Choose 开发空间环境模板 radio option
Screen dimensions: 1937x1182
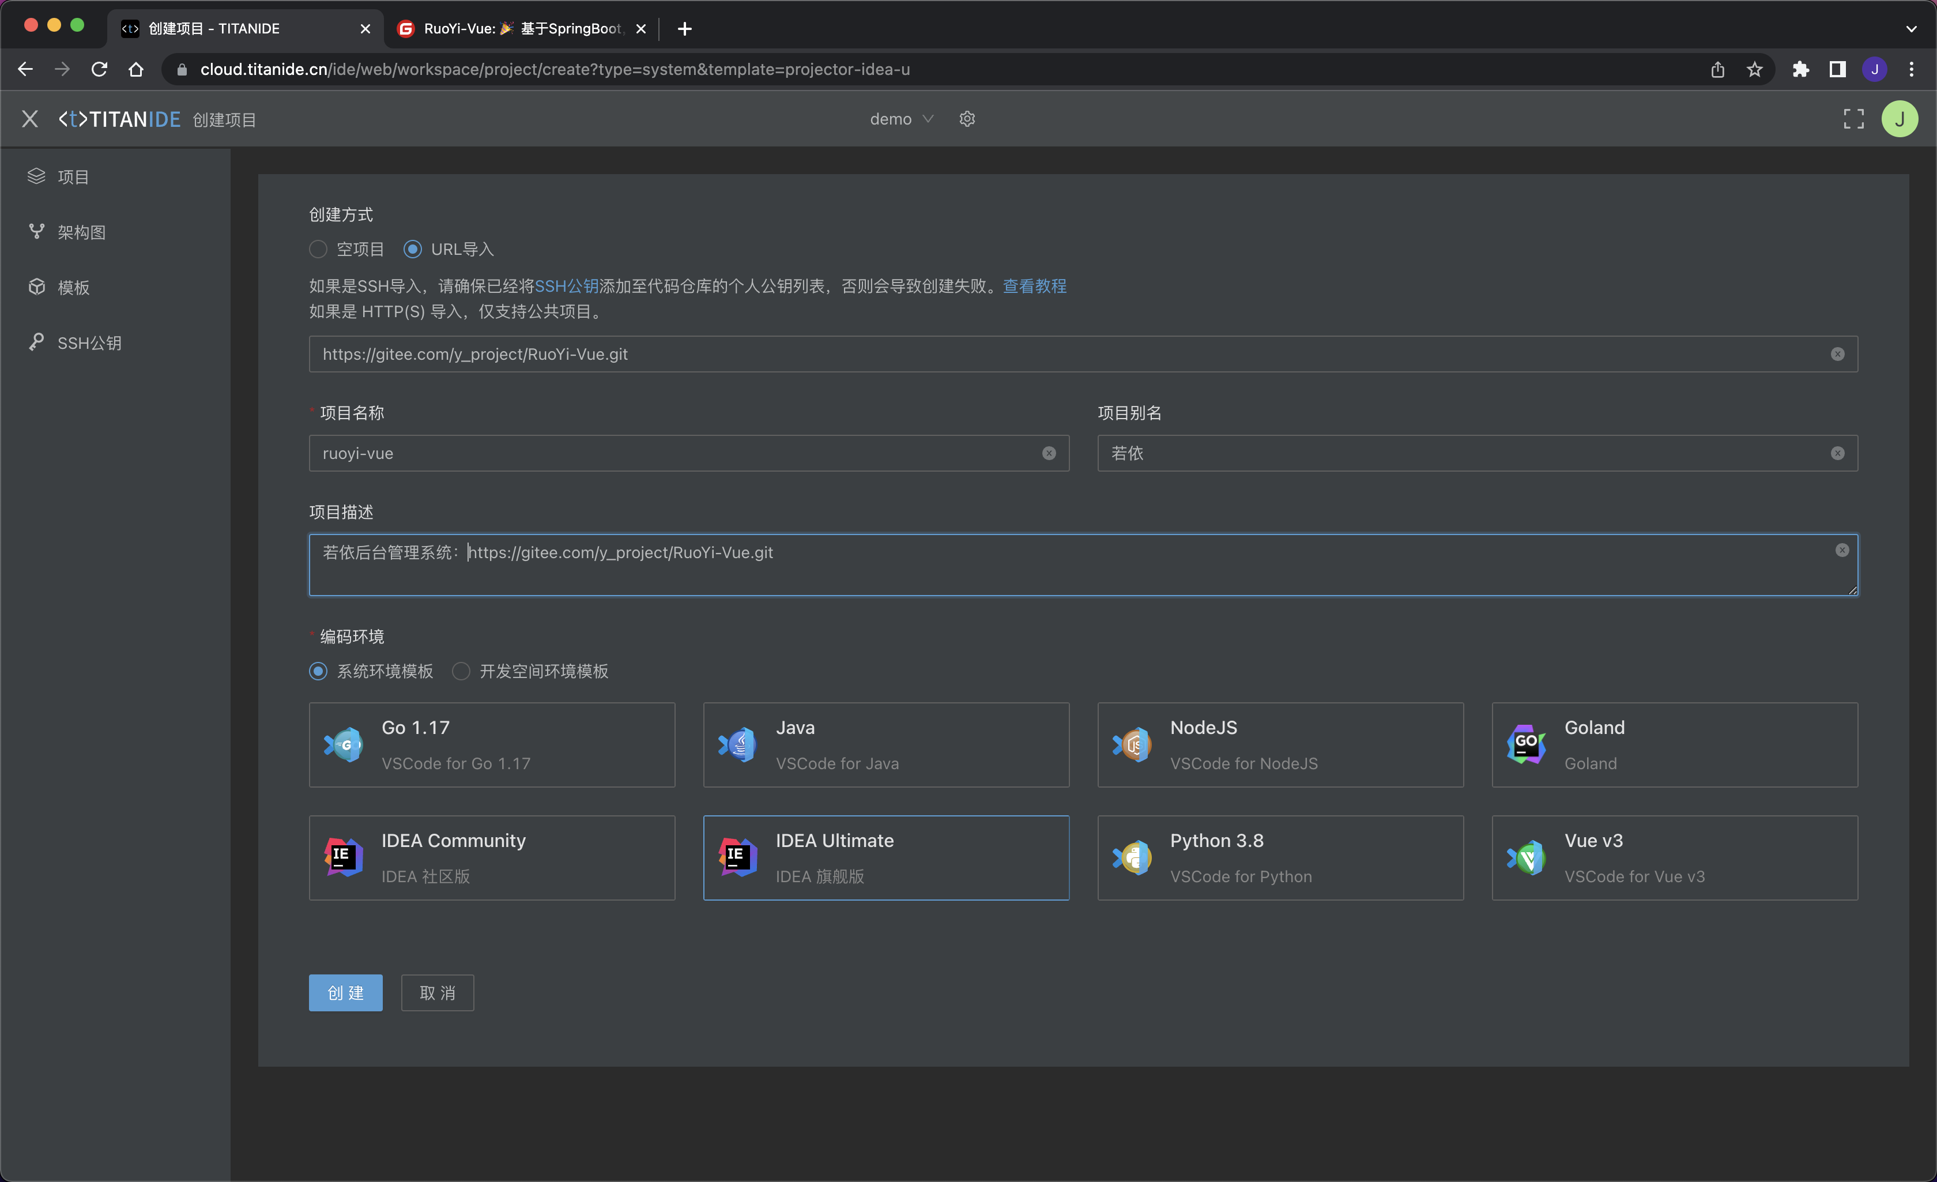coord(461,671)
